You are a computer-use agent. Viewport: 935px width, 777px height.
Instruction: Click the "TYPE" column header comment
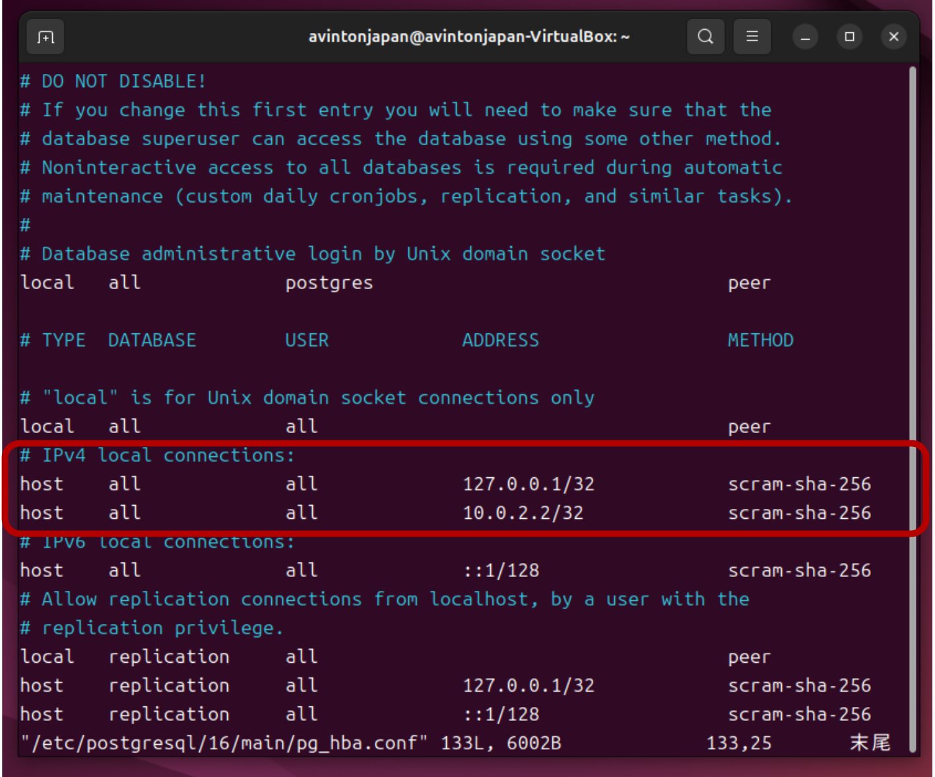[64, 340]
